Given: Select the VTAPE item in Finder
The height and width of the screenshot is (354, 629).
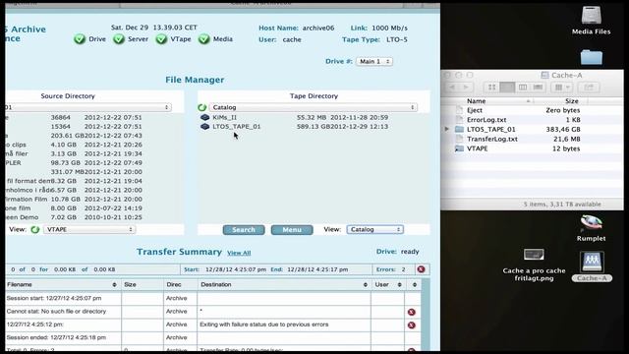Looking at the screenshot, I should (478, 148).
